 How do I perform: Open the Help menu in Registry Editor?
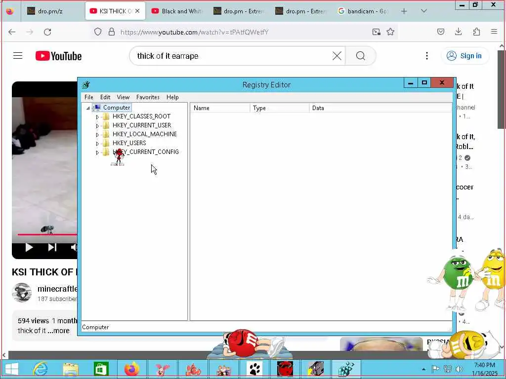[x=172, y=97]
